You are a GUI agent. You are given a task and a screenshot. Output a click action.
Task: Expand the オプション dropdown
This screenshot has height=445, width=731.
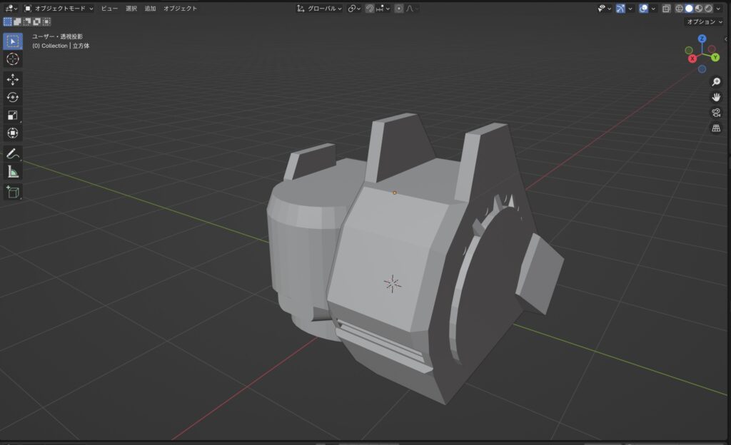point(703,22)
